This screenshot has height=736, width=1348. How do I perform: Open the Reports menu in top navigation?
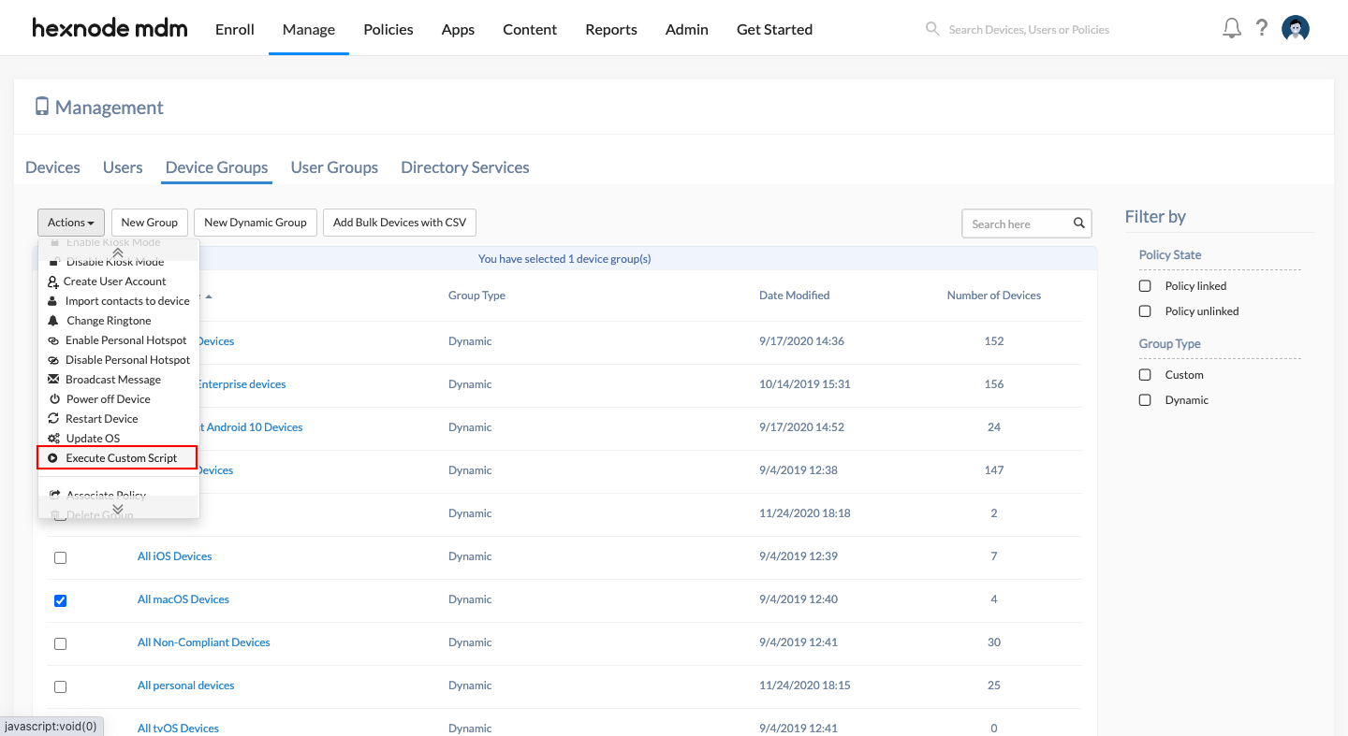click(x=611, y=29)
